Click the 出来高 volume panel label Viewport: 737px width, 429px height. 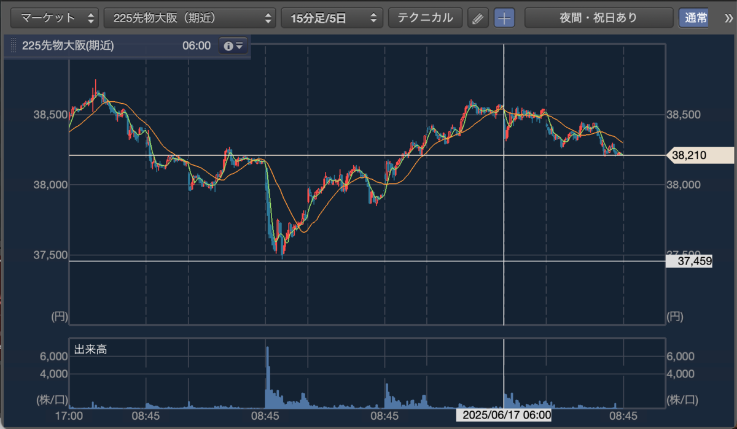pos(90,350)
